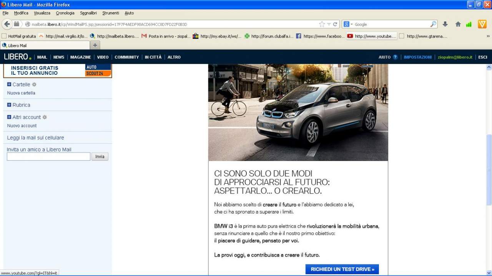Image resolution: width=492 pixels, height=276 pixels.
Task: Open the my.ebay.it bookmark
Action: pyautogui.click(x=217, y=36)
